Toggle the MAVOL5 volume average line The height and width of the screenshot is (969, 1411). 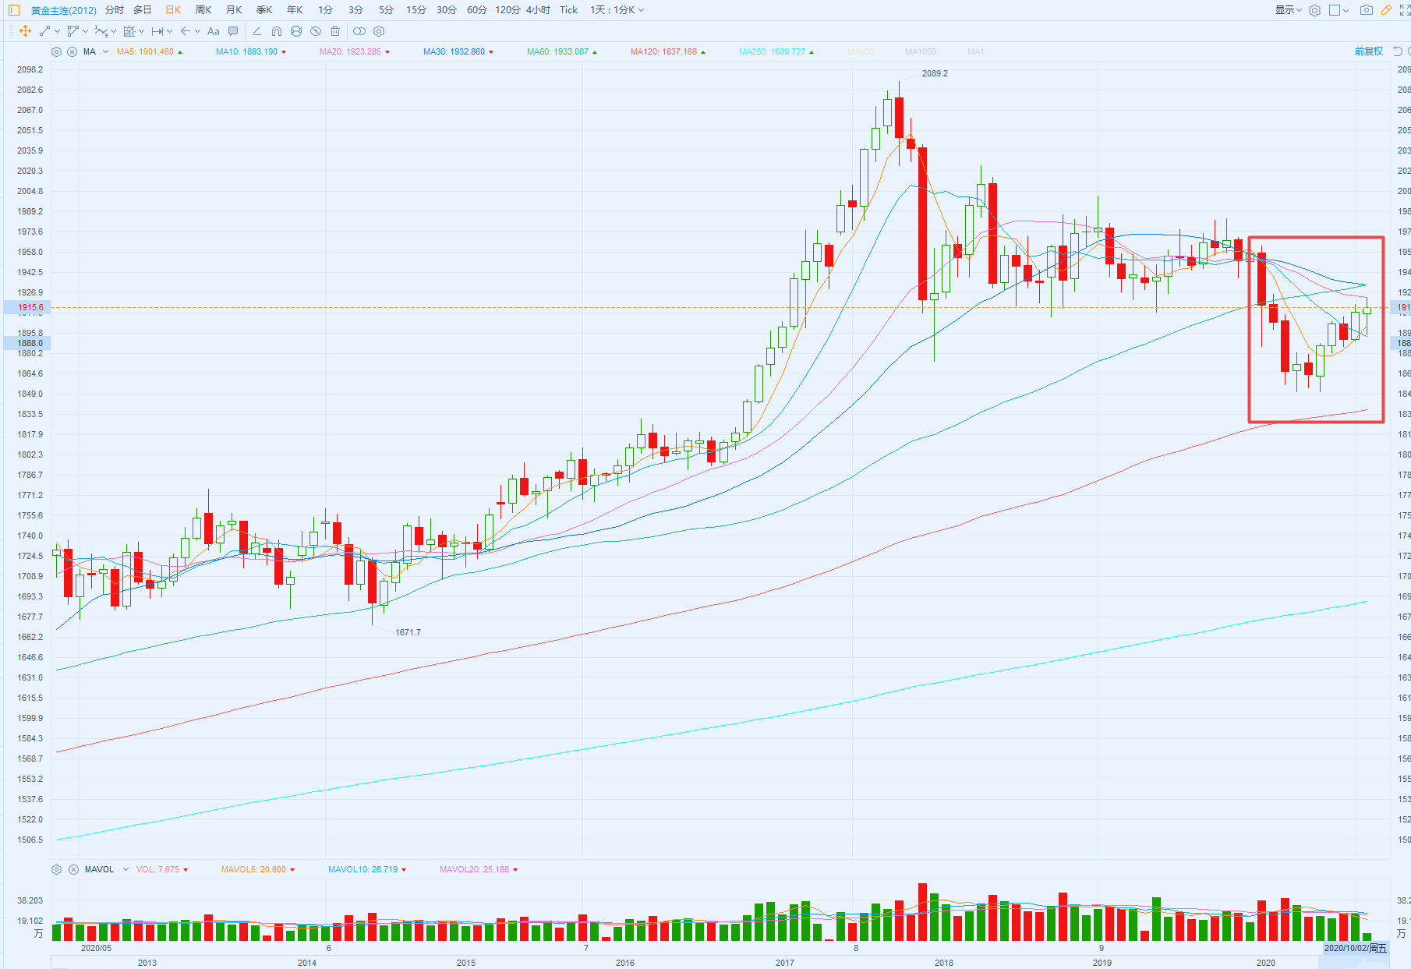258,869
